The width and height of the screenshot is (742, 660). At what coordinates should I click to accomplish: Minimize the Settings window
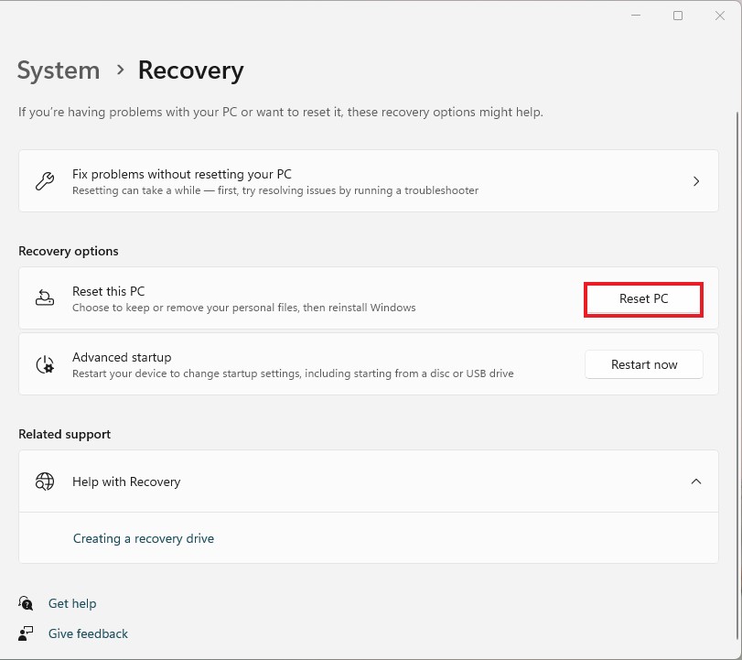pos(637,16)
